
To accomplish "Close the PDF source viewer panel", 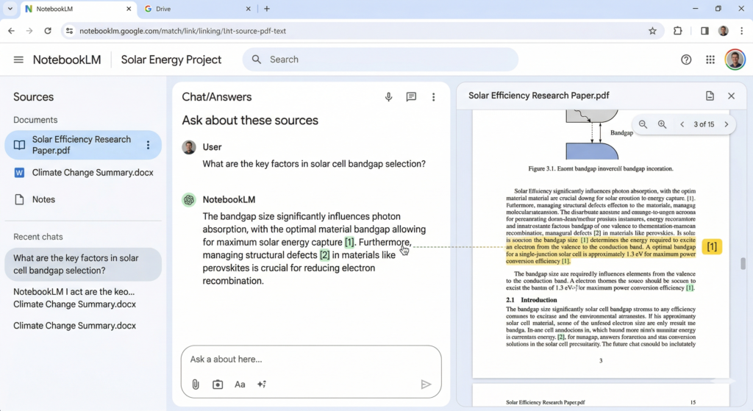I will click(731, 96).
